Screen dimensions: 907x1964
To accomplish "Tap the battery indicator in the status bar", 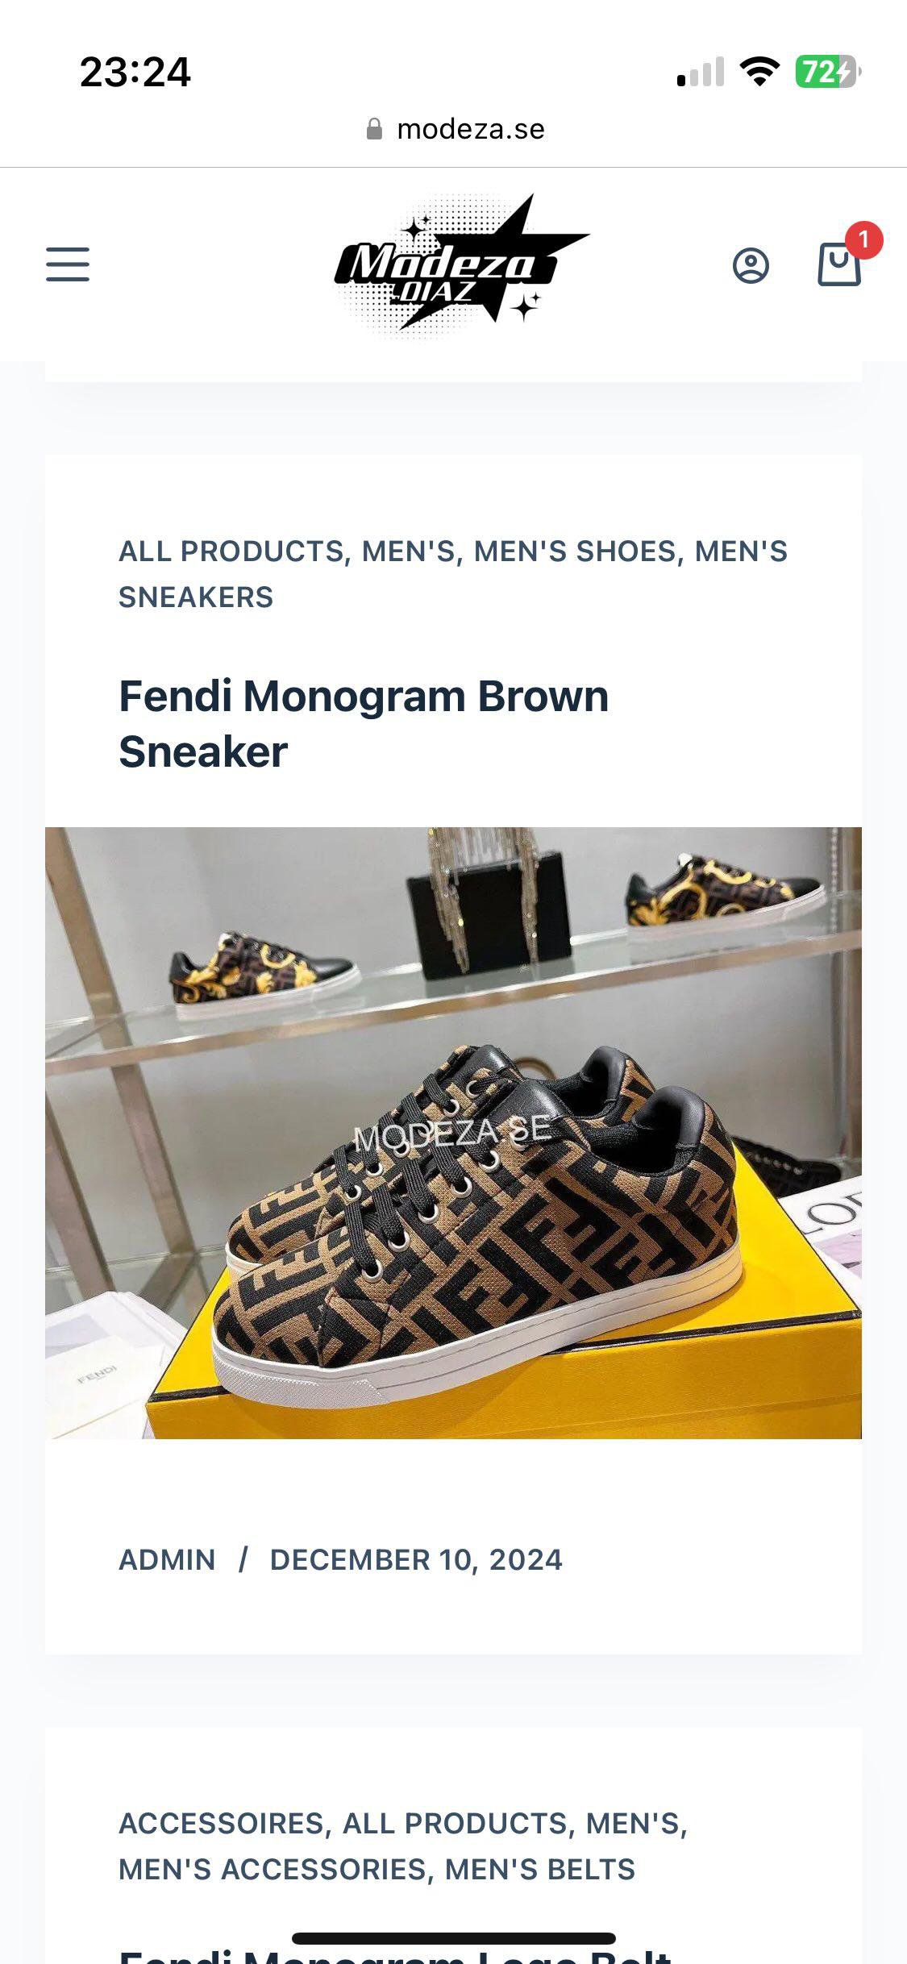I will click(x=828, y=72).
